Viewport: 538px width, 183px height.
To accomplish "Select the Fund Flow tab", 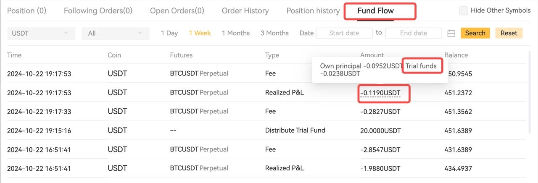I will click(375, 11).
